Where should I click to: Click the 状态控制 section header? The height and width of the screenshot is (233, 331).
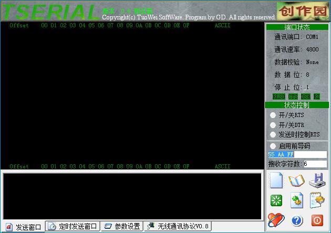tap(297, 105)
